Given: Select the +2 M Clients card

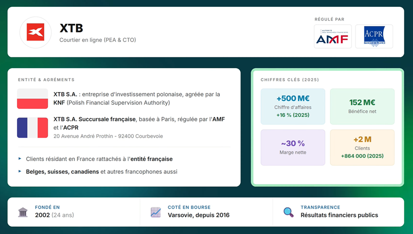Looking at the screenshot, I should [x=362, y=147].
